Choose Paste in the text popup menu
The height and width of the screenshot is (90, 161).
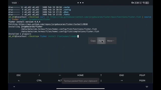click(101, 41)
